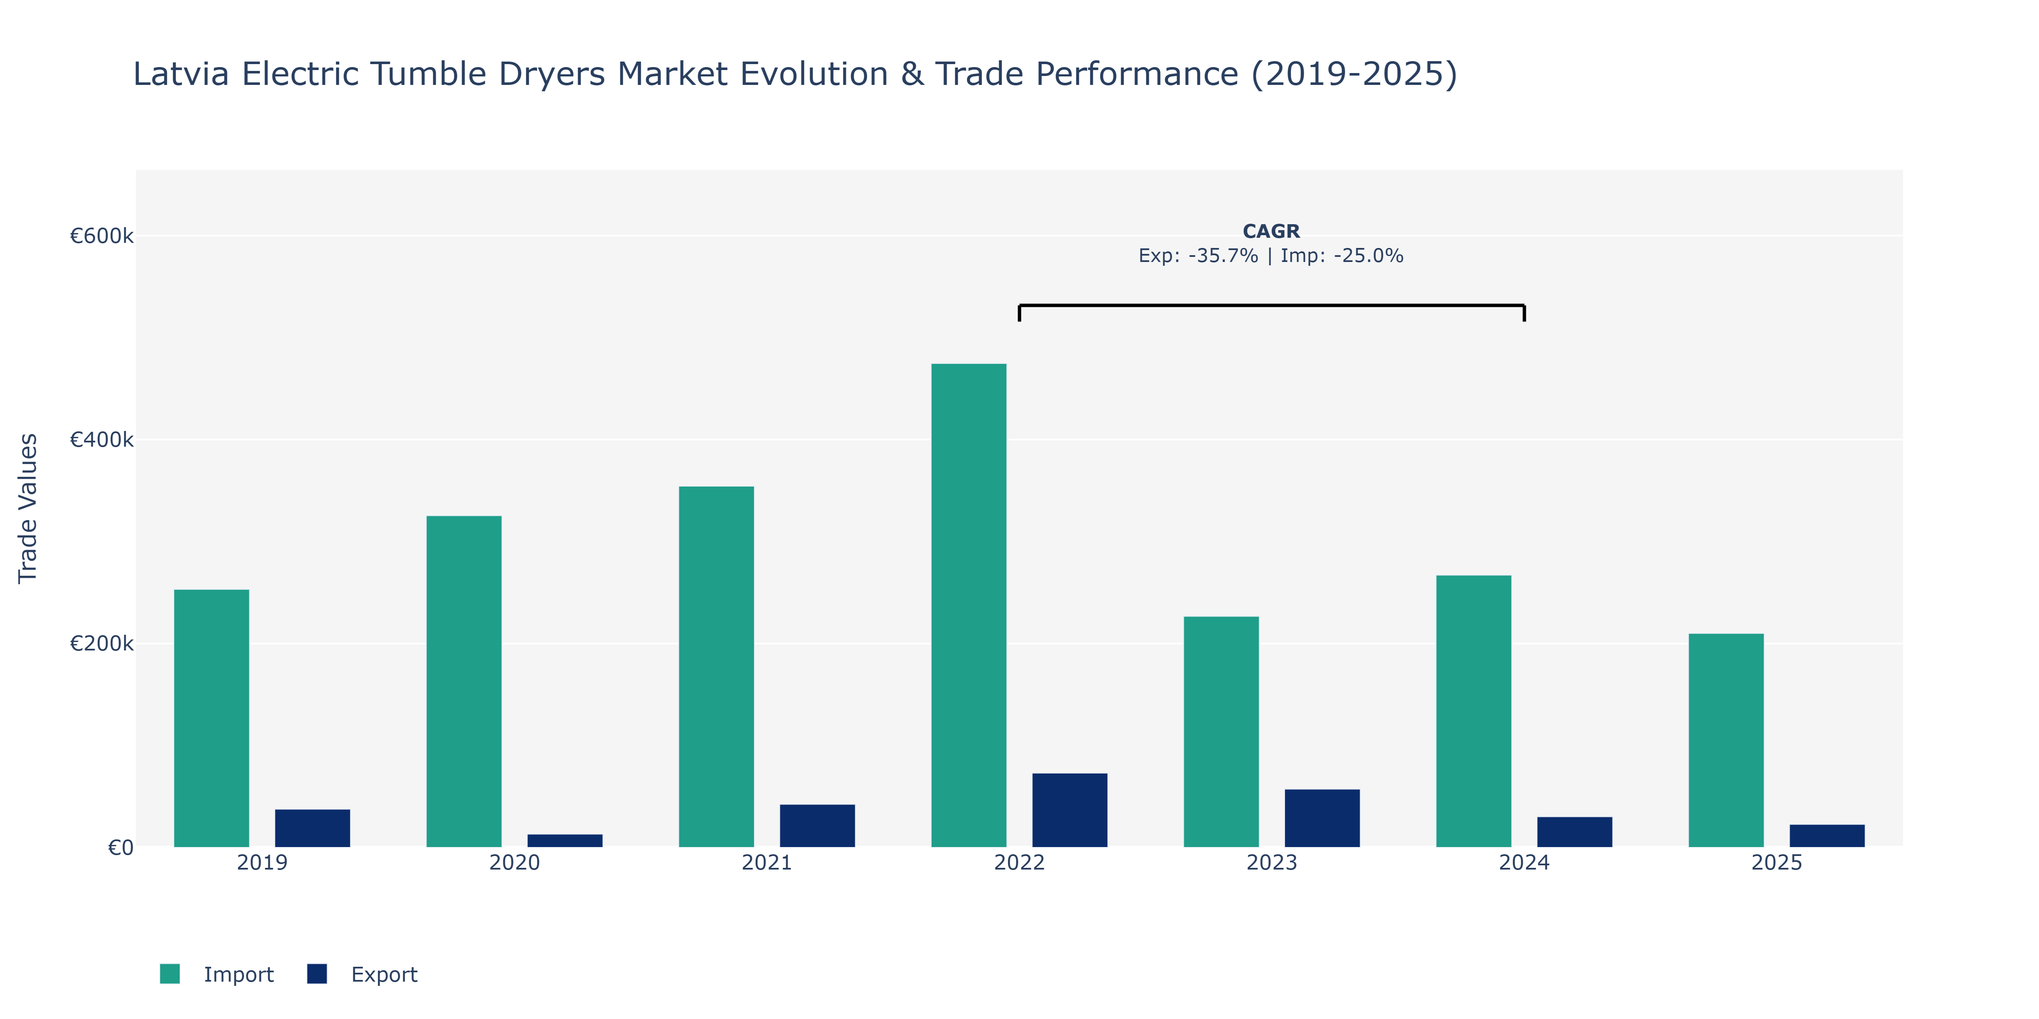Click the Exp: -35.7% | Imp: -25.0% text
Image resolution: width=2039 pixels, height=1019 pixels.
click(x=1271, y=256)
